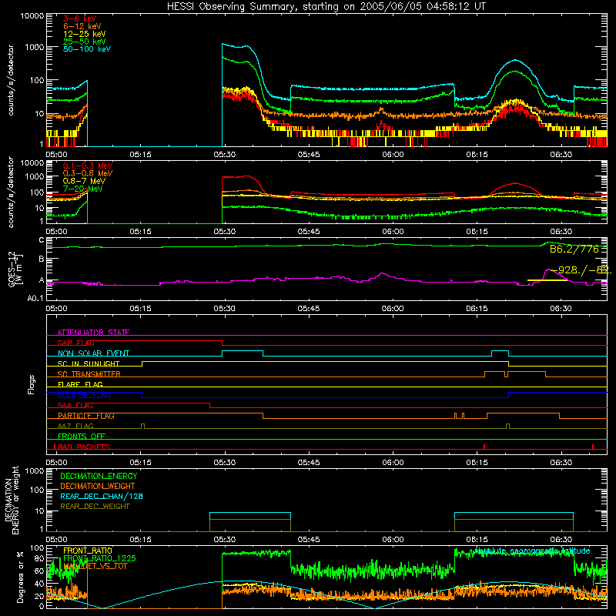Select the yellow 12-25 keV legend entry
The width and height of the screenshot is (616, 616).
pos(85,34)
